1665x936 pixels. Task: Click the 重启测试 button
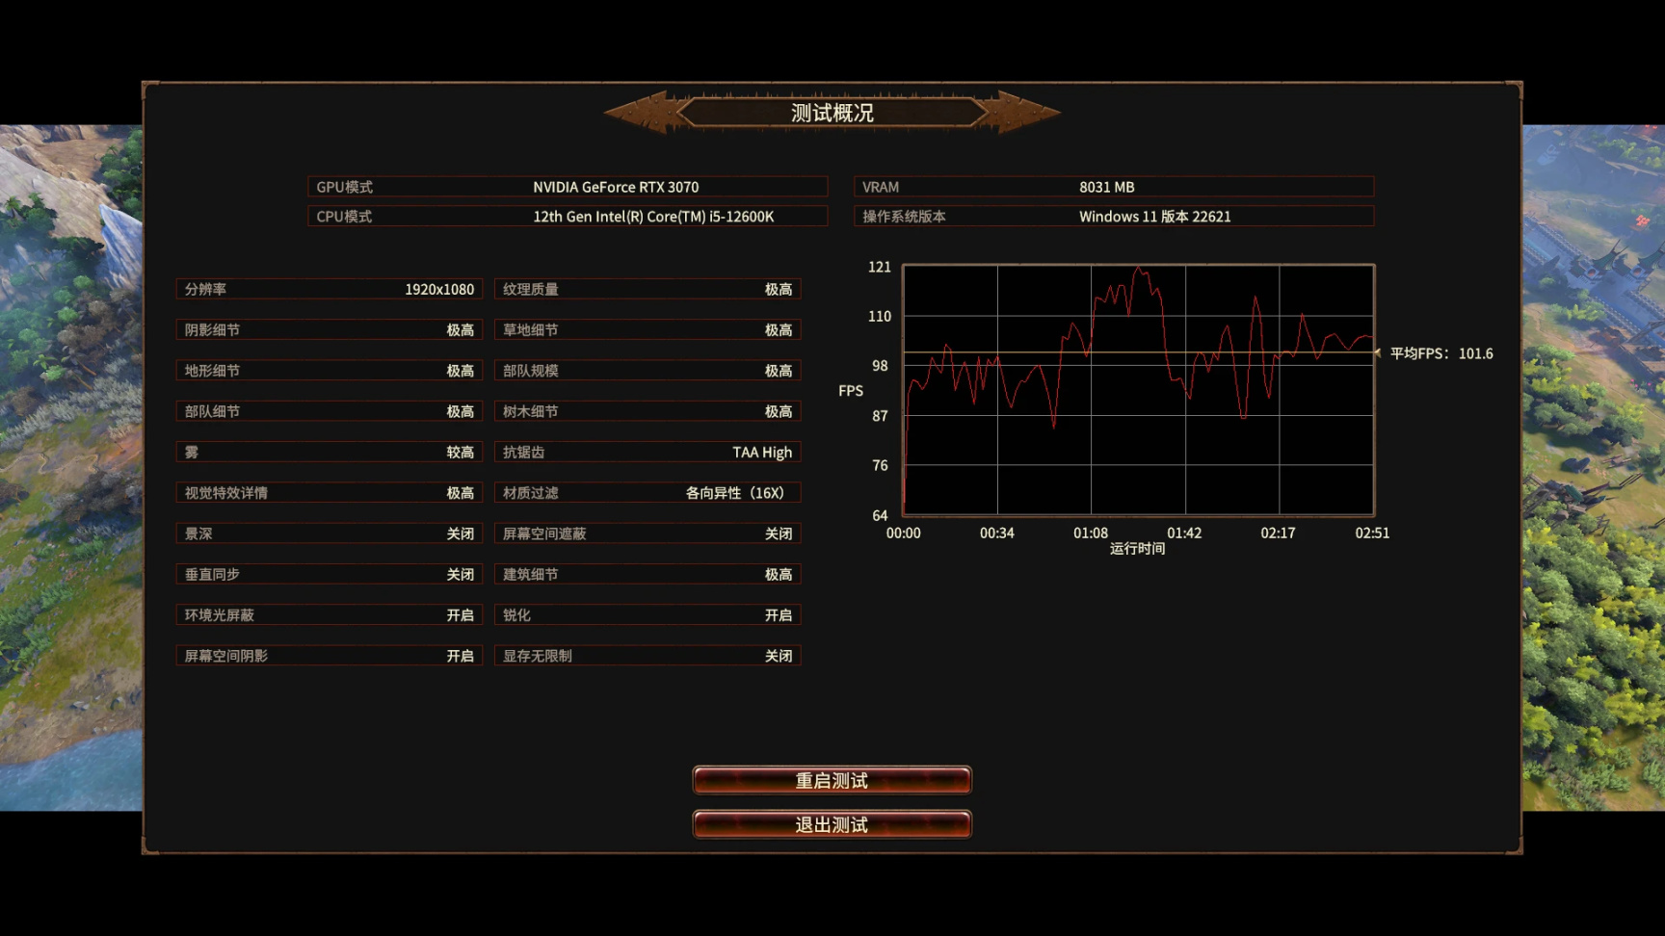tap(832, 780)
